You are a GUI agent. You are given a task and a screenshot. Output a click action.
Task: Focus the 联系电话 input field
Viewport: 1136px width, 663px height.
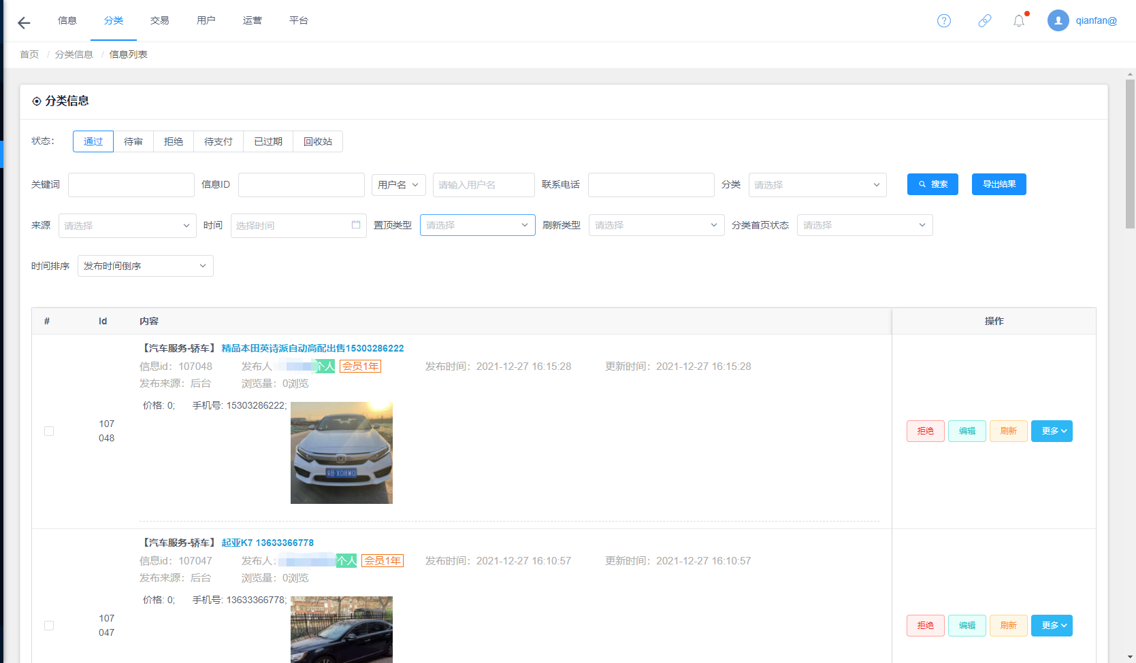click(651, 185)
